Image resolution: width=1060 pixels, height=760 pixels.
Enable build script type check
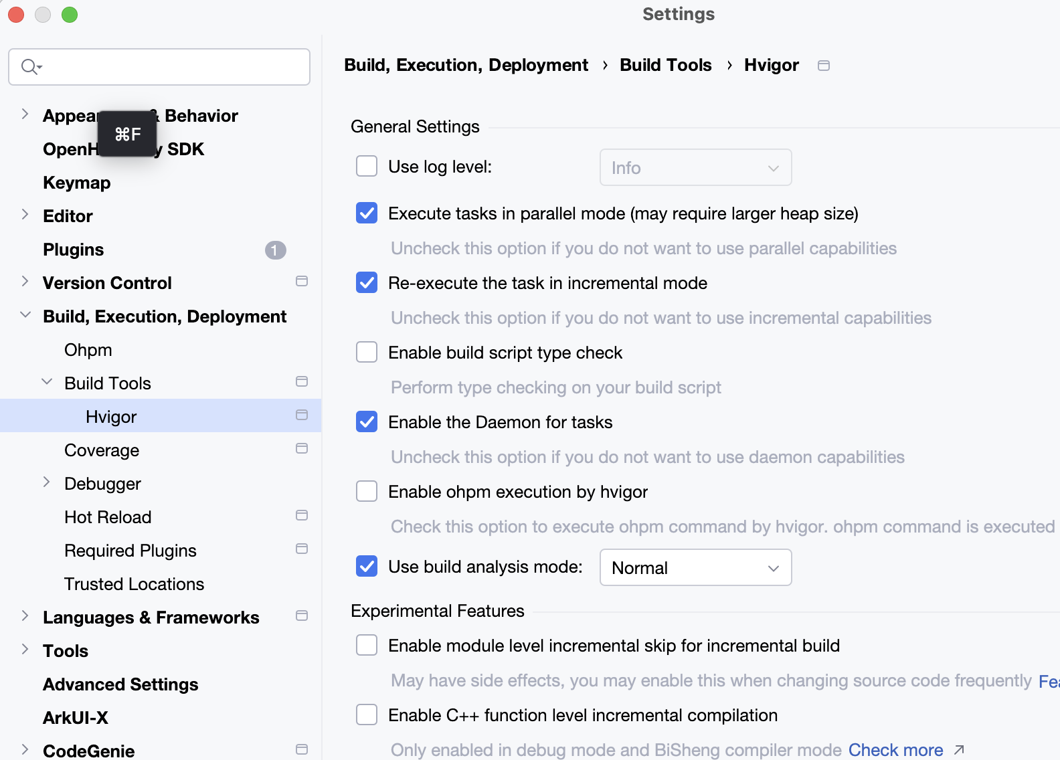click(367, 353)
